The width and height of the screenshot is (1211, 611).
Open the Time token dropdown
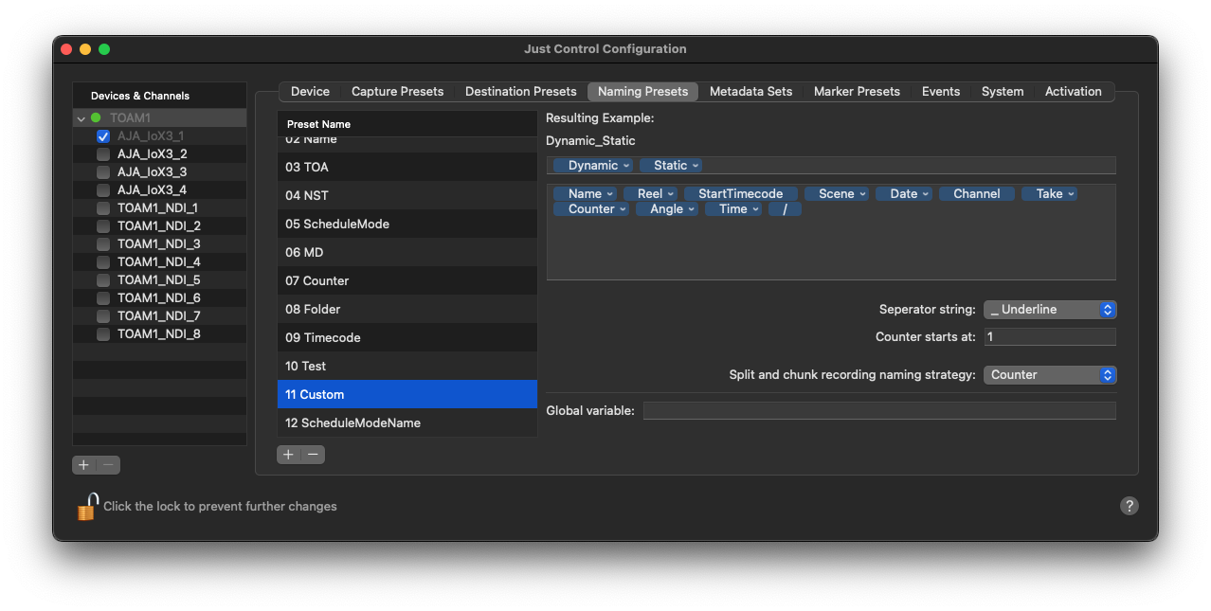(x=733, y=209)
